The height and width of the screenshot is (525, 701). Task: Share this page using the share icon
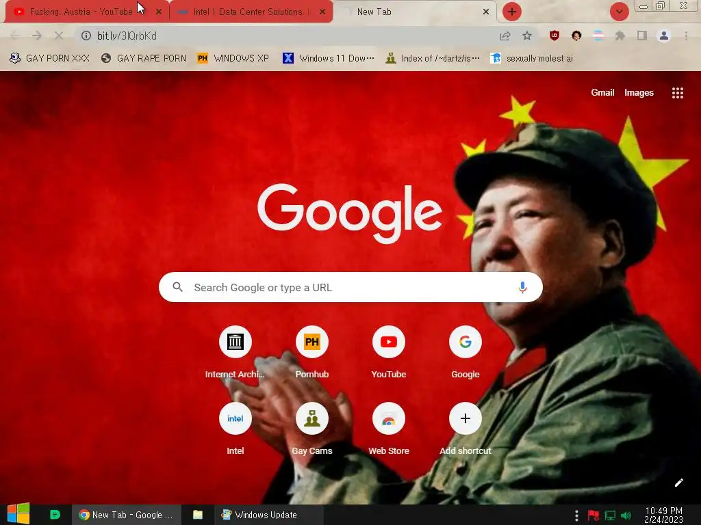click(x=505, y=36)
